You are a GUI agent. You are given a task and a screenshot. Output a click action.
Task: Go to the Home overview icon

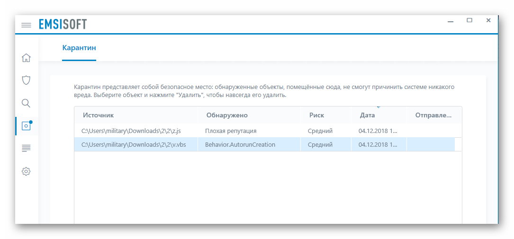click(26, 58)
